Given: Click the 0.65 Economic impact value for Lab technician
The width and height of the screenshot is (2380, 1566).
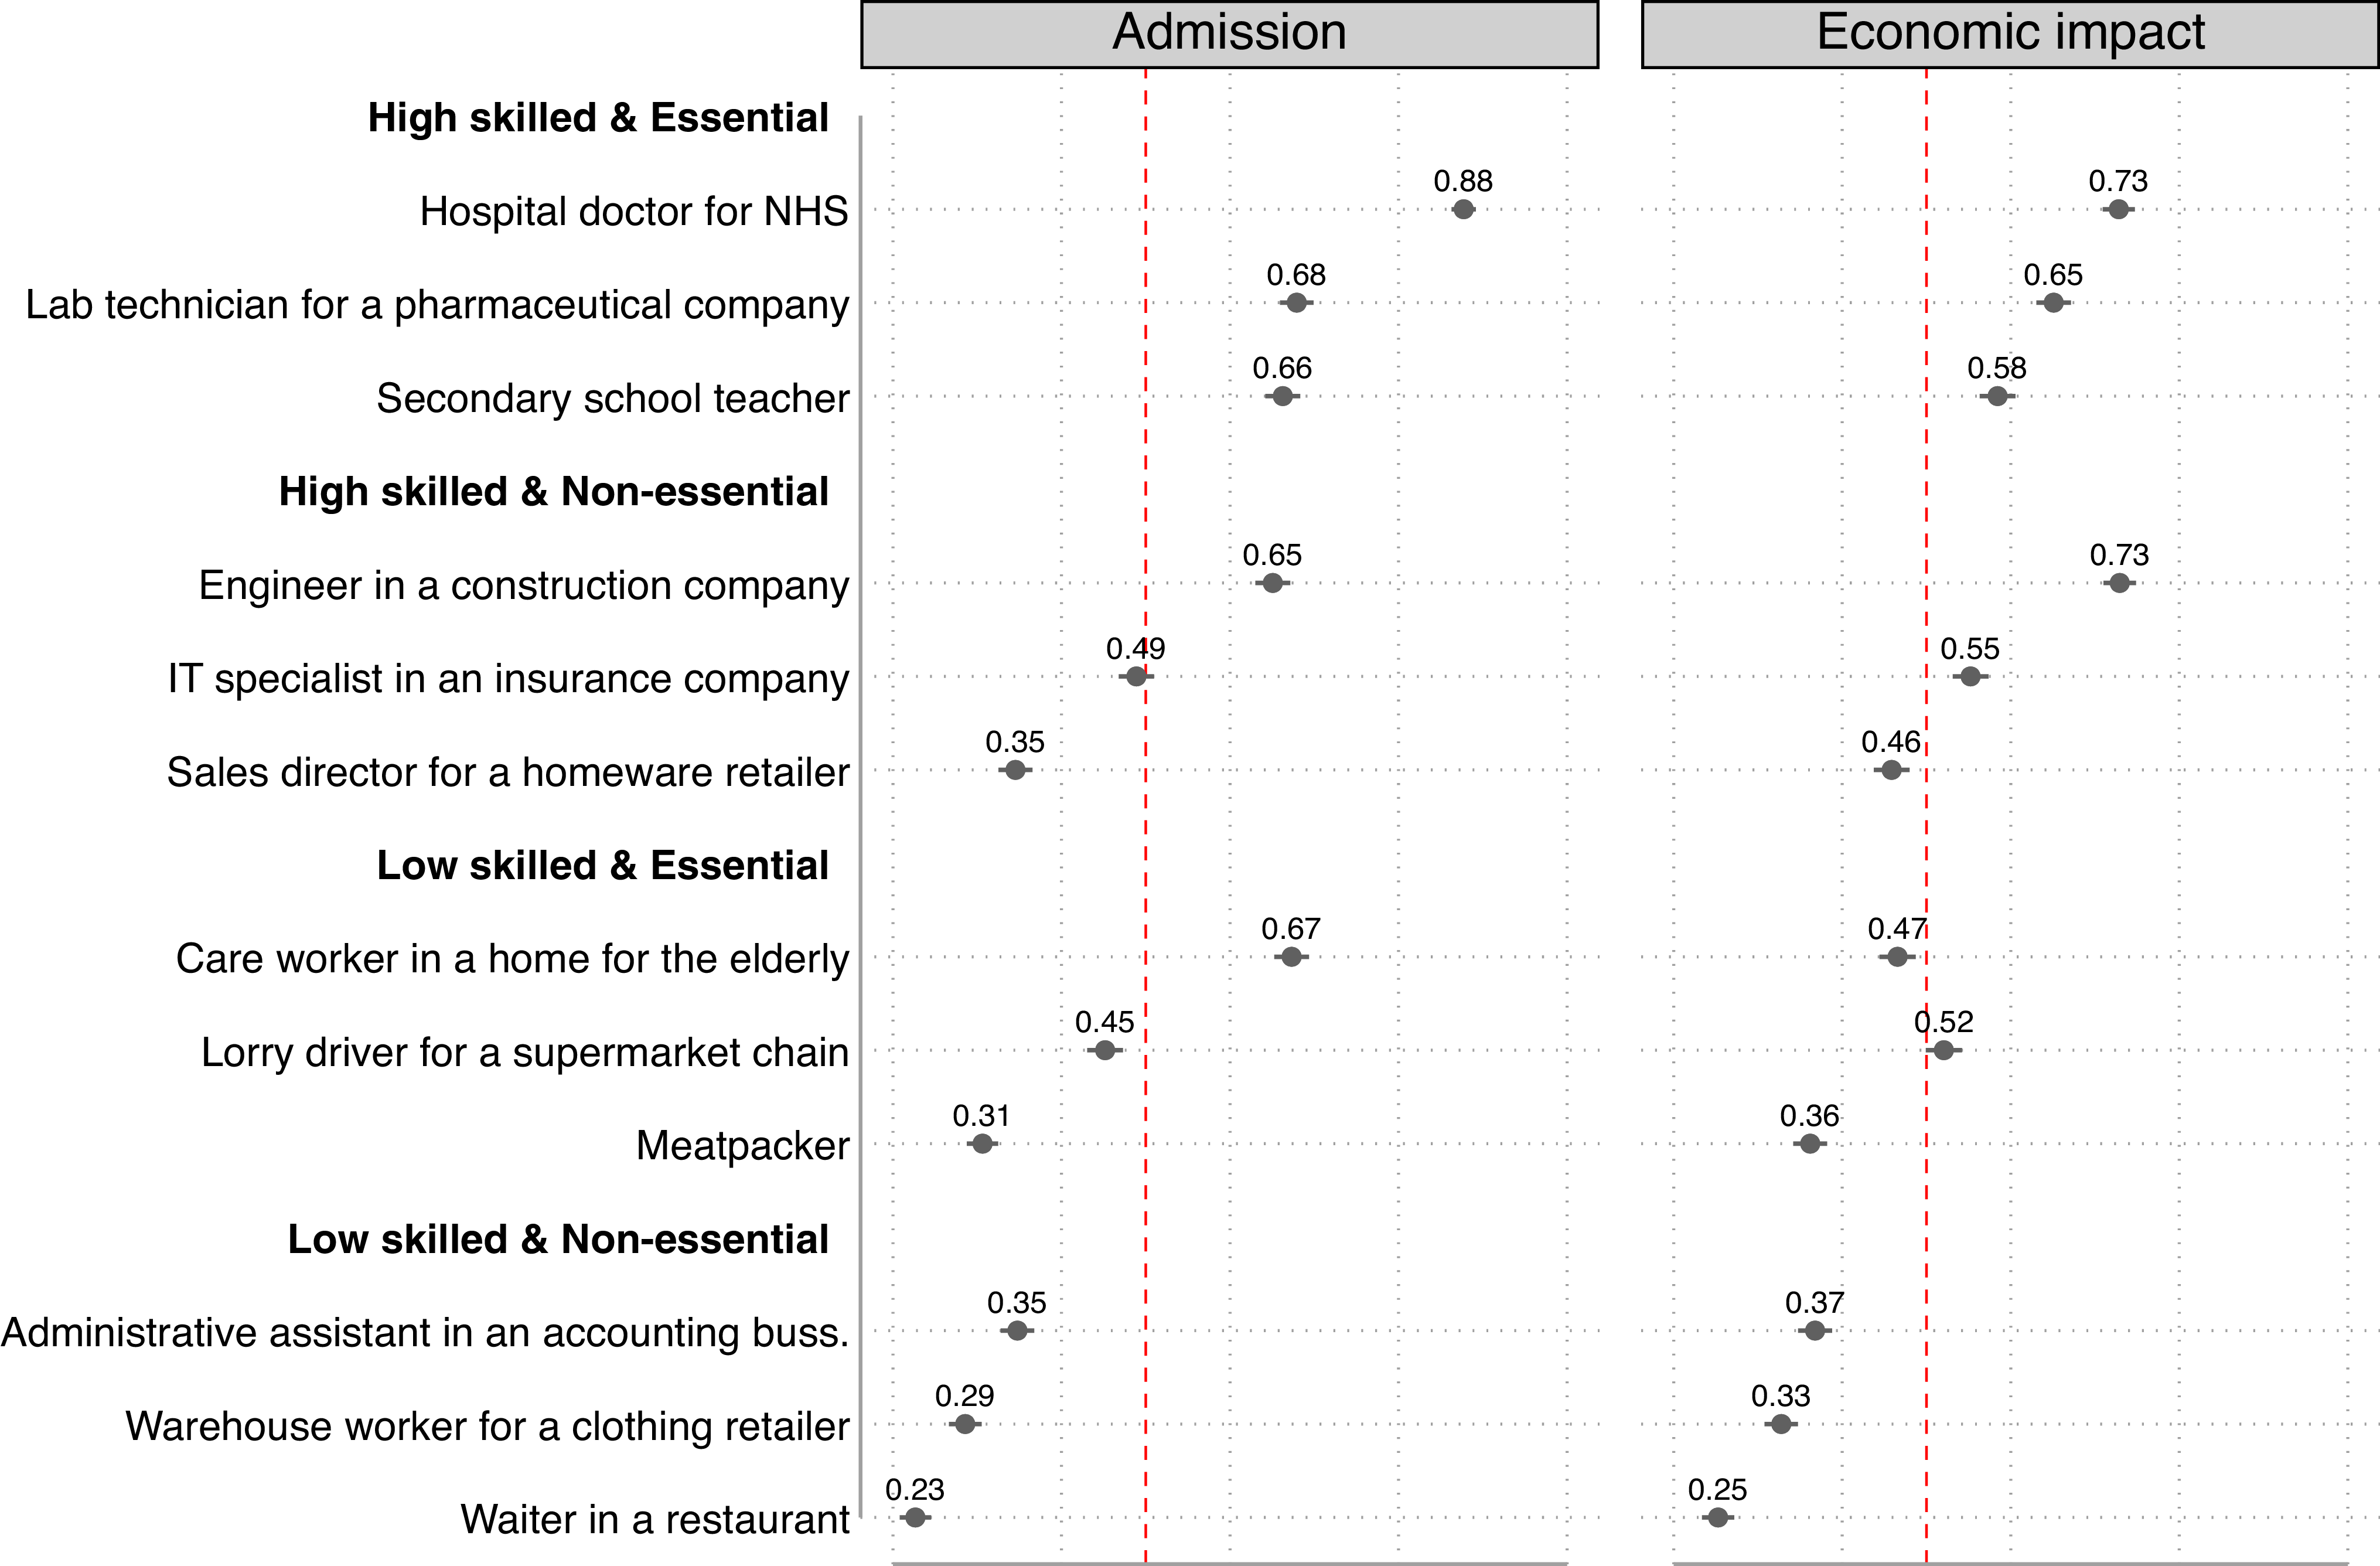Looking at the screenshot, I should [2053, 275].
